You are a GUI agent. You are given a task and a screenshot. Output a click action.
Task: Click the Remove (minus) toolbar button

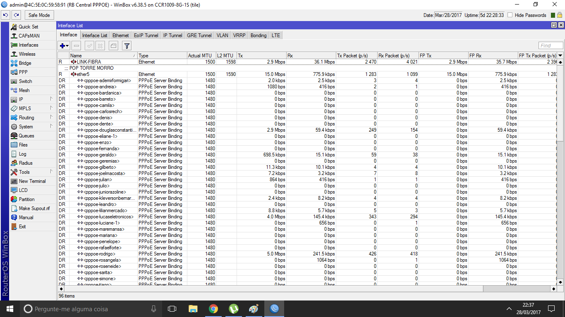coord(77,46)
